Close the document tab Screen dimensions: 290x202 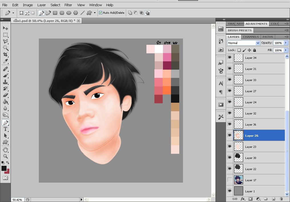(78, 21)
